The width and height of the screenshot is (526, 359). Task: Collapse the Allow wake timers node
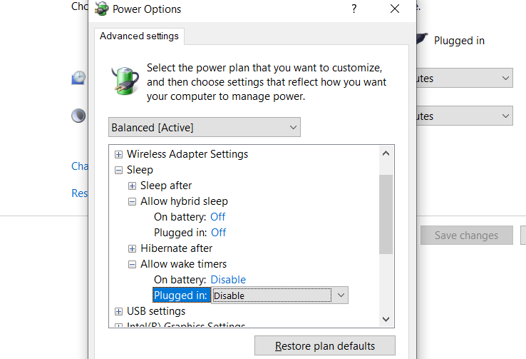tap(132, 264)
